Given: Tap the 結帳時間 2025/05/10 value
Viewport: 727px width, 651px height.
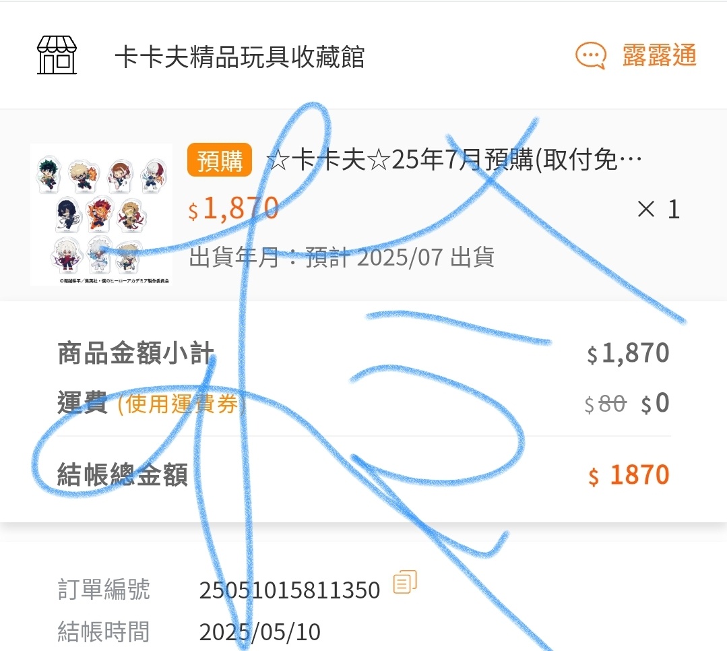Looking at the screenshot, I should [259, 631].
